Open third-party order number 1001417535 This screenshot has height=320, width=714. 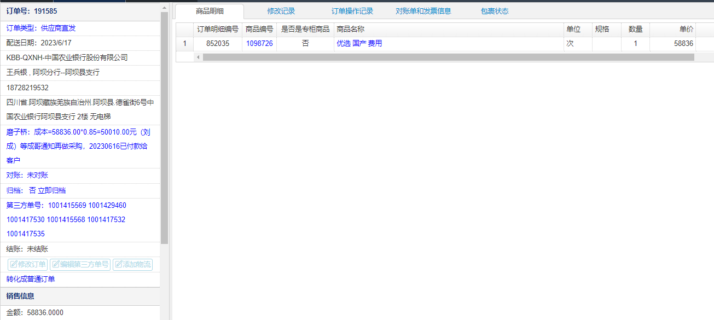[26, 234]
